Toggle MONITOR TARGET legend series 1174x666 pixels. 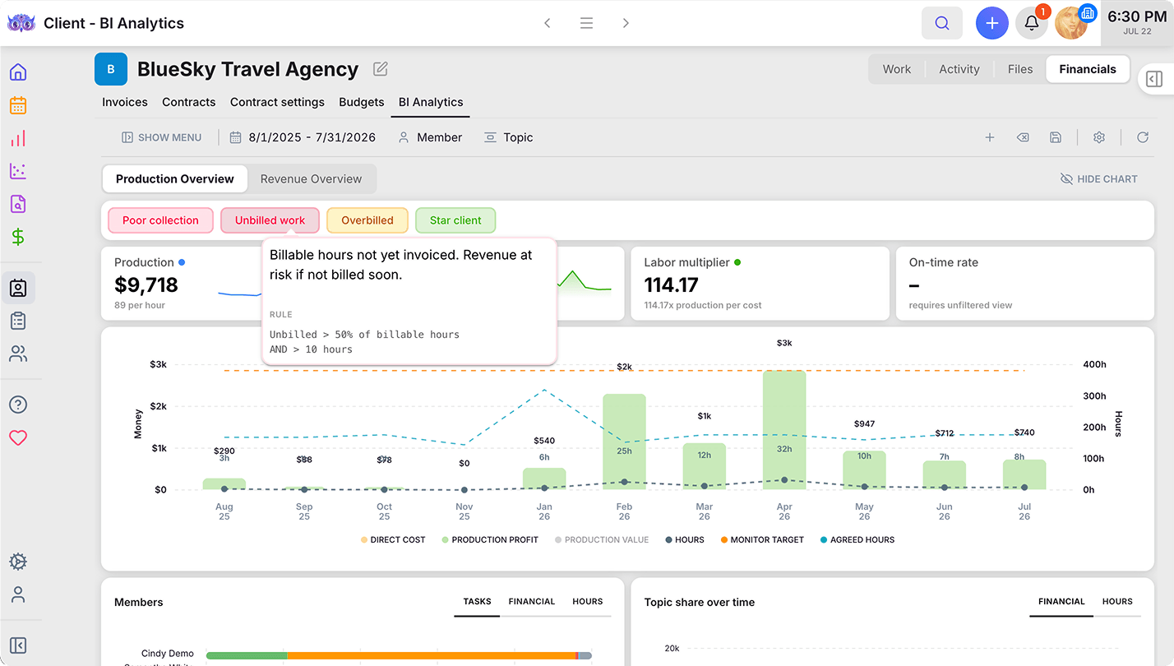[762, 540]
